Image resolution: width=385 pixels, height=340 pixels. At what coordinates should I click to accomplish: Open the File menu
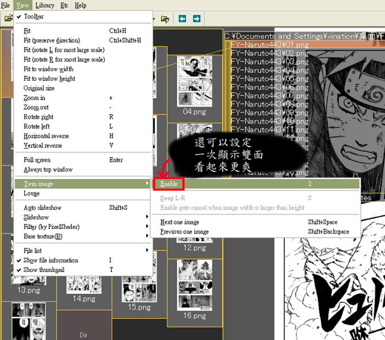coord(5,5)
